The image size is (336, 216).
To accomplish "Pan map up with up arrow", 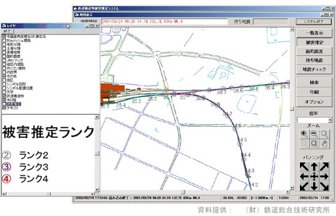I will click(314, 167).
